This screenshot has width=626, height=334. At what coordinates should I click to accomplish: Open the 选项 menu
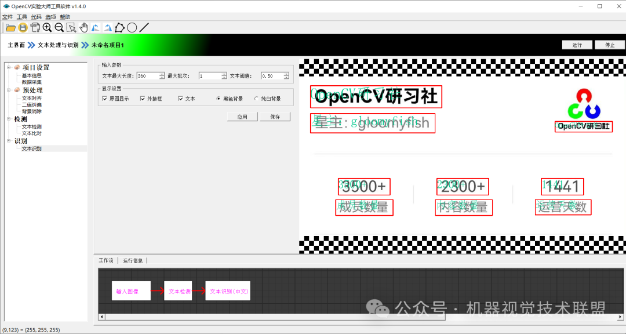point(50,17)
